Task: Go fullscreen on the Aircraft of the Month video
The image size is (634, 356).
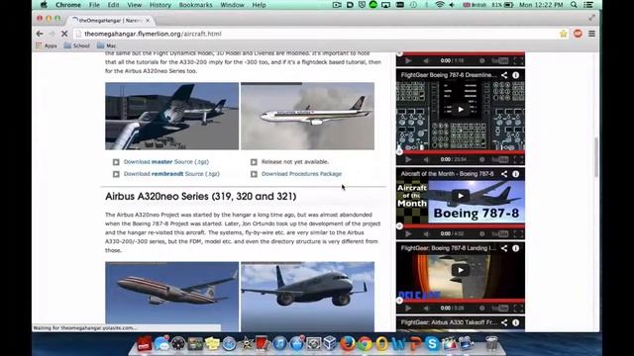Action: (518, 233)
